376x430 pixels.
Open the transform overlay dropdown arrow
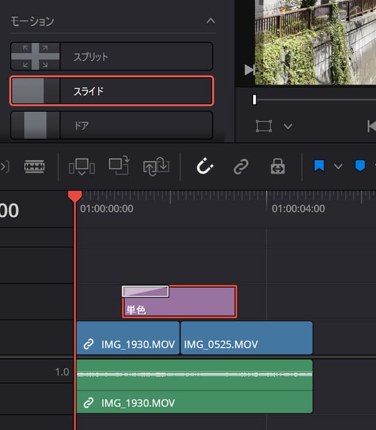288,126
